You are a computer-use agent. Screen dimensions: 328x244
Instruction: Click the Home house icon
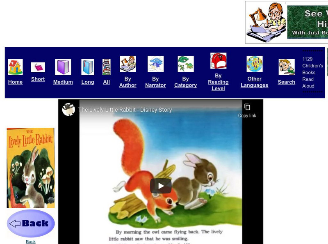(x=15, y=66)
